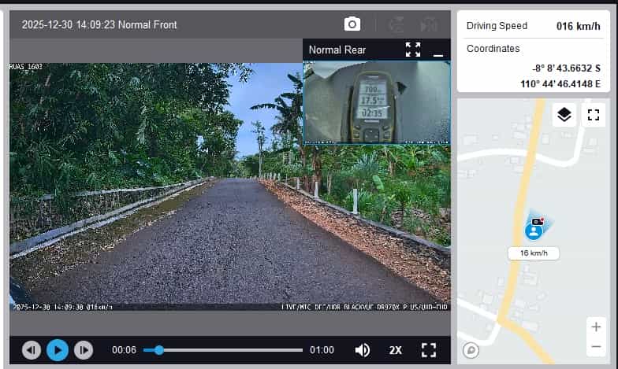Expand the map to fullscreen

coord(594,115)
